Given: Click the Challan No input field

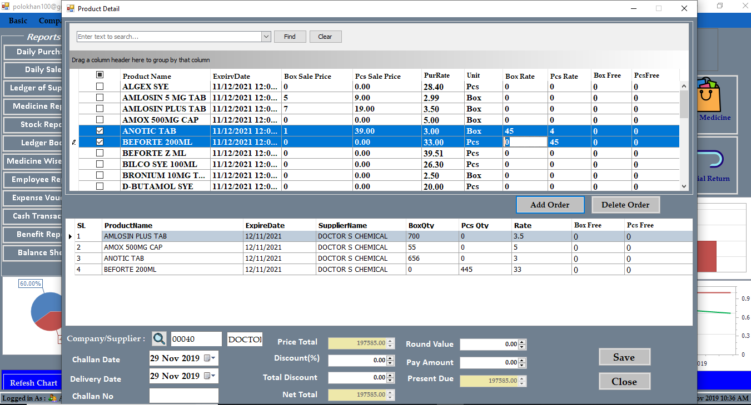Looking at the screenshot, I should (183, 396).
